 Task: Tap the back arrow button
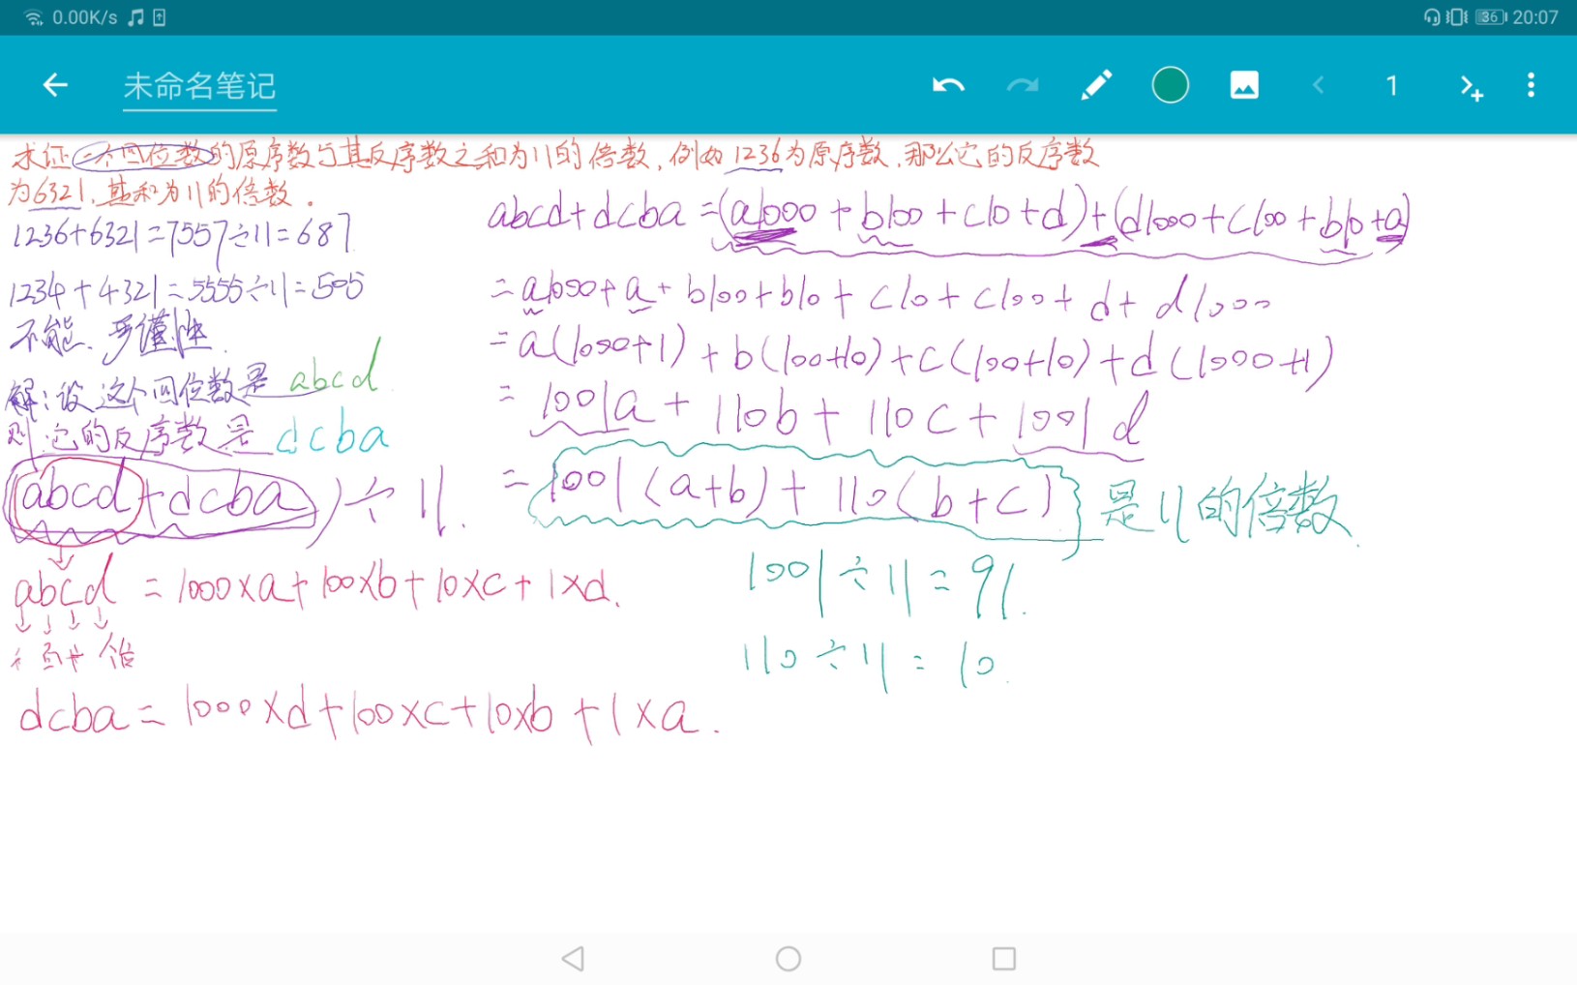coord(55,85)
